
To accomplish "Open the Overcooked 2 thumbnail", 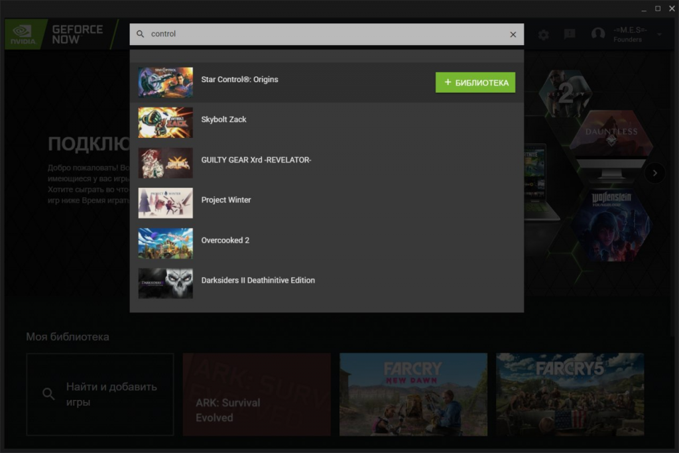I will [165, 243].
